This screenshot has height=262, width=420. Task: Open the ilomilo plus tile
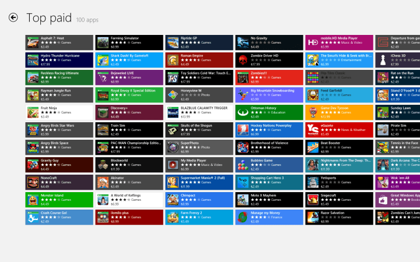[129, 217]
